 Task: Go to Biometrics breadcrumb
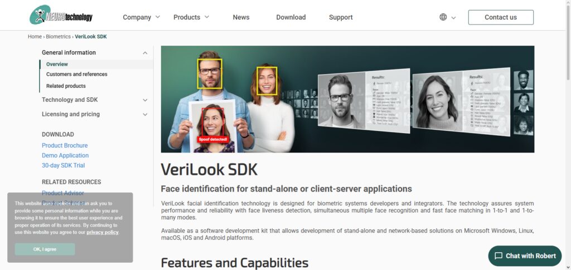[58, 36]
